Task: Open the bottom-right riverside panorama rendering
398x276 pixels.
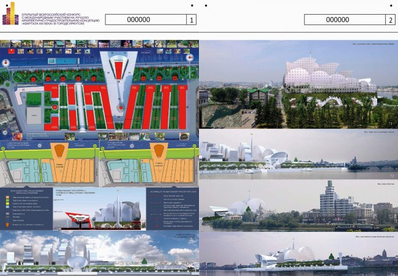Action: [299, 254]
